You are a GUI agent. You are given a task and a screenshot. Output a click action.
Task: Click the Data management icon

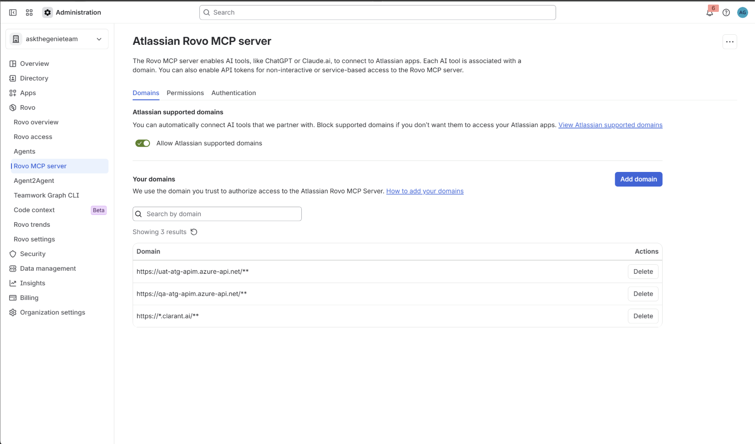click(13, 268)
